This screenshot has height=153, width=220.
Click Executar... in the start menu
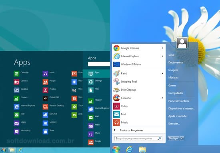(x=174, y=124)
